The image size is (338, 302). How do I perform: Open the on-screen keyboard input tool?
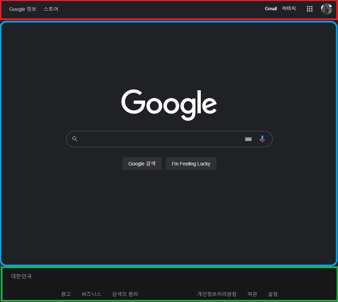(x=248, y=139)
